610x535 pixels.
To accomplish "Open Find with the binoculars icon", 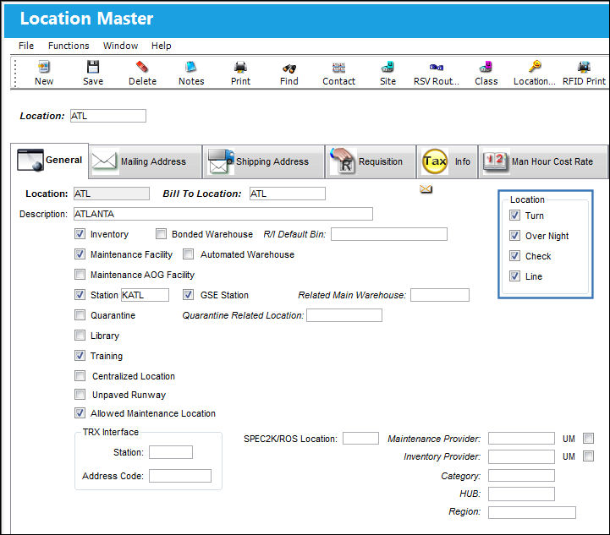I will [x=289, y=68].
